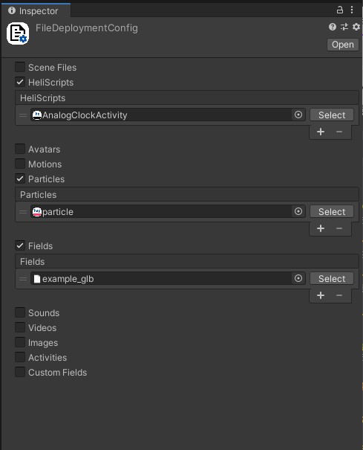
Task: Click the Particles list header
Action: tap(187, 195)
